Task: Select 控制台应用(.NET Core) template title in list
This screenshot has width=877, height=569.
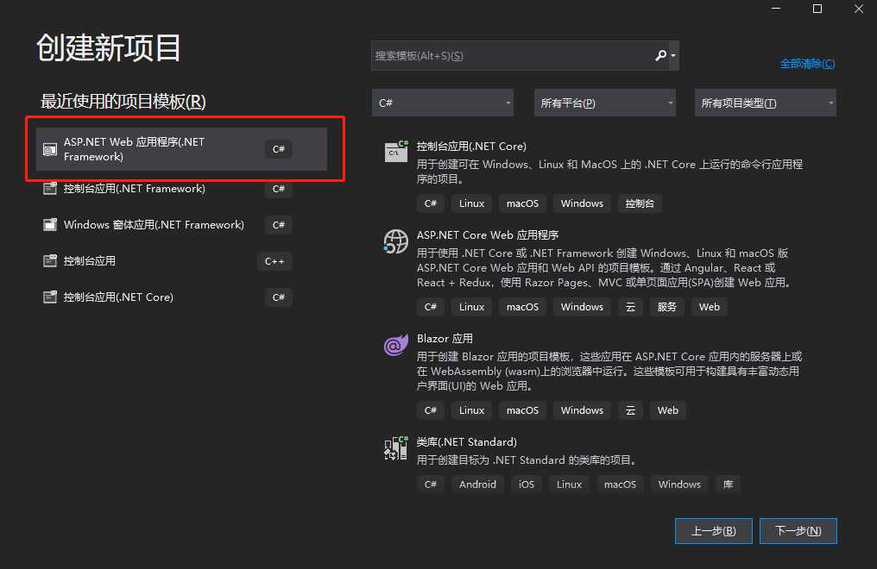Action: coord(471,147)
